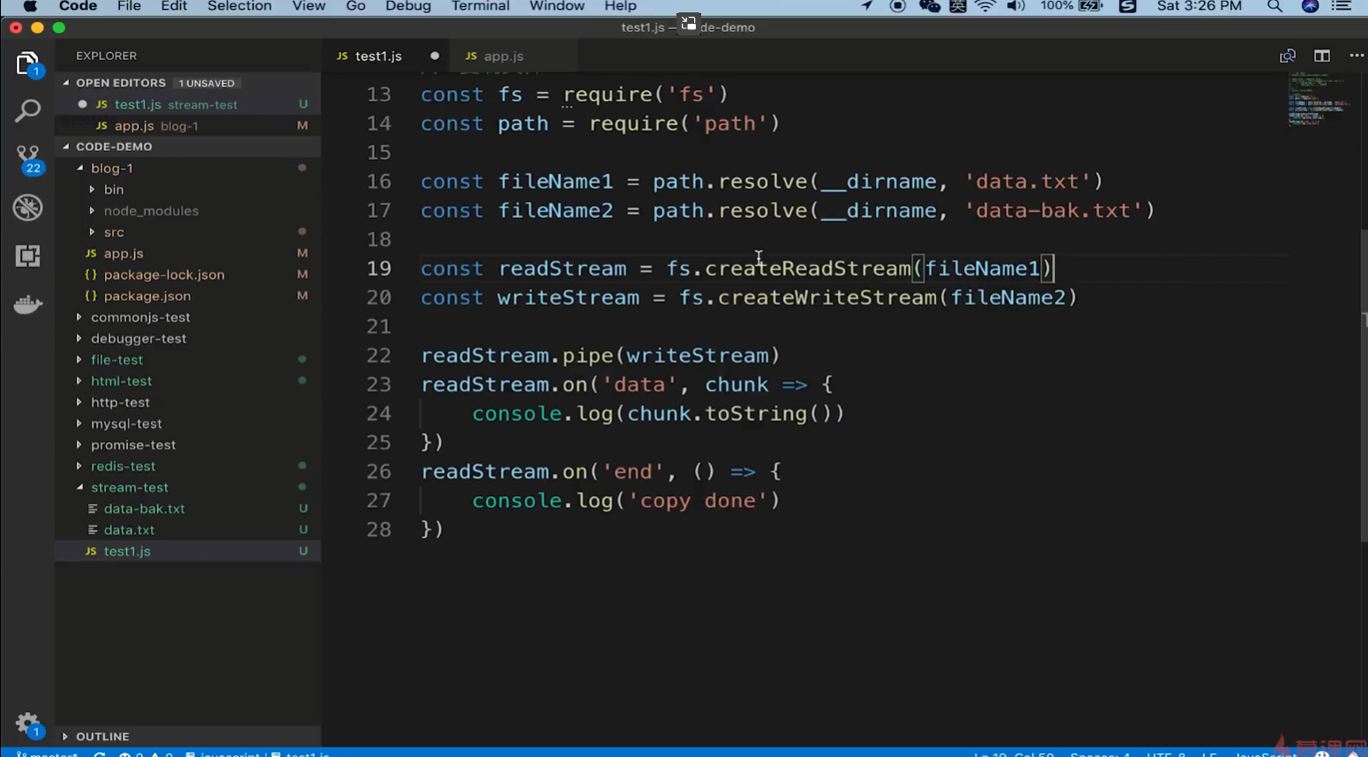Open the Terminal menu
This screenshot has height=757, width=1368.
pos(480,6)
